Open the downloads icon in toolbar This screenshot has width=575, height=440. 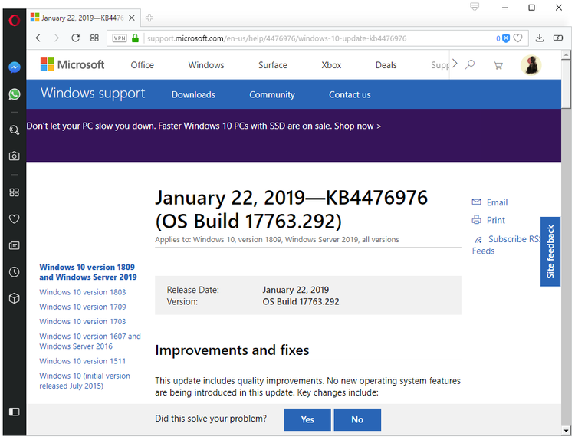tap(540, 38)
